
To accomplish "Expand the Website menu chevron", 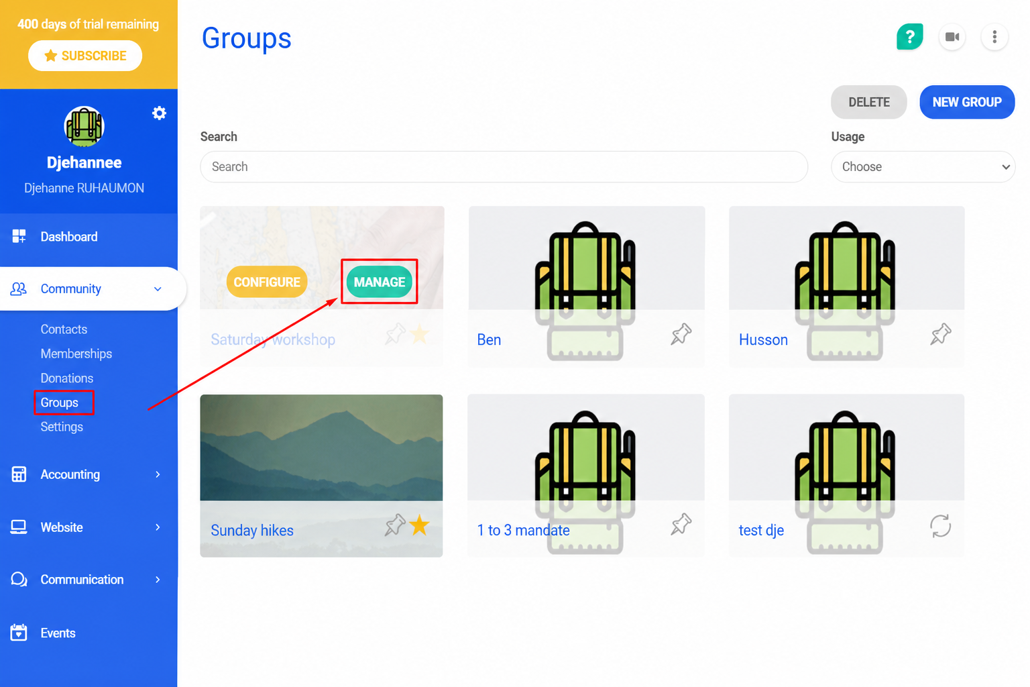I will [158, 527].
